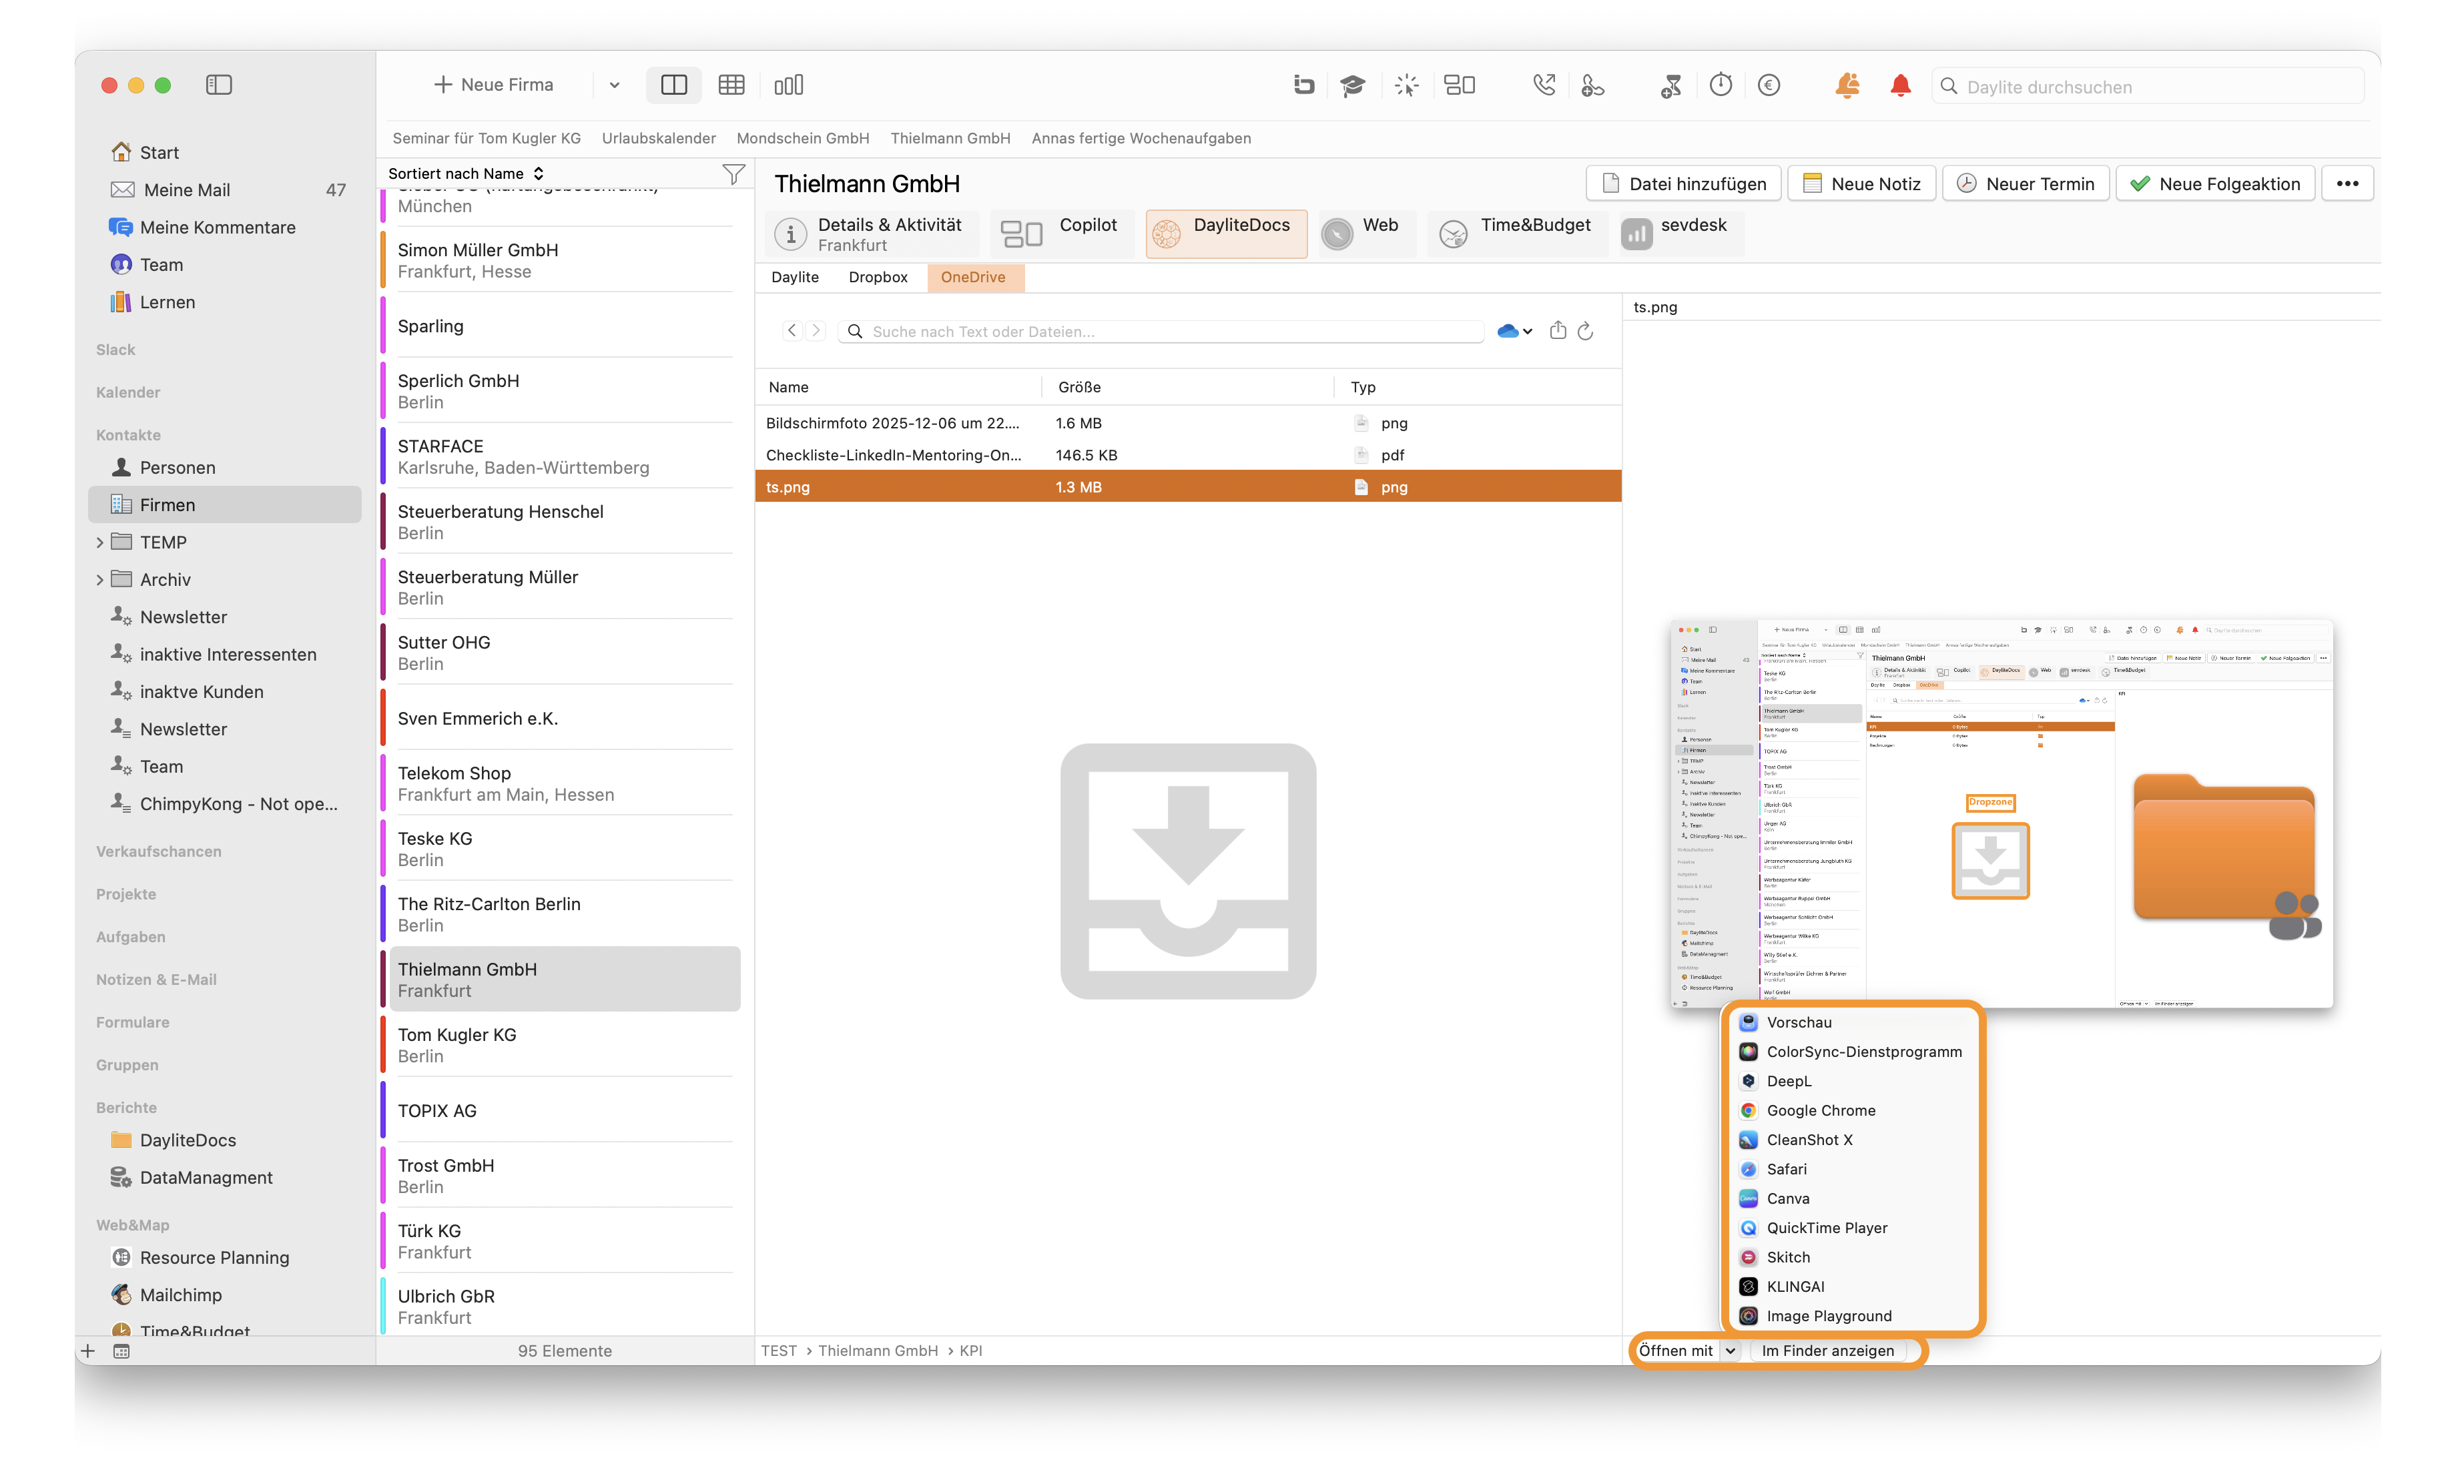Open Seminar für Tom Kugler KG favorite

click(x=487, y=138)
